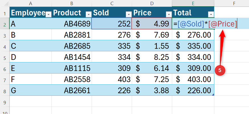This screenshot has height=114, width=249.
Task: Click the Price header cell
Action: click(152, 12)
